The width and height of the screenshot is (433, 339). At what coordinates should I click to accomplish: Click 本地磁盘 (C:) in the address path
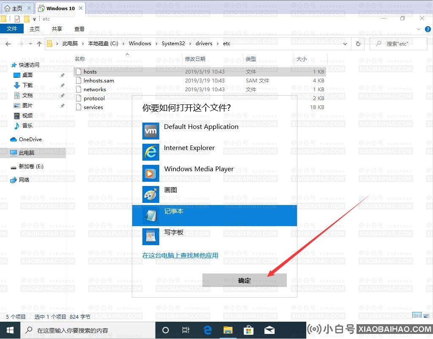tap(103, 44)
